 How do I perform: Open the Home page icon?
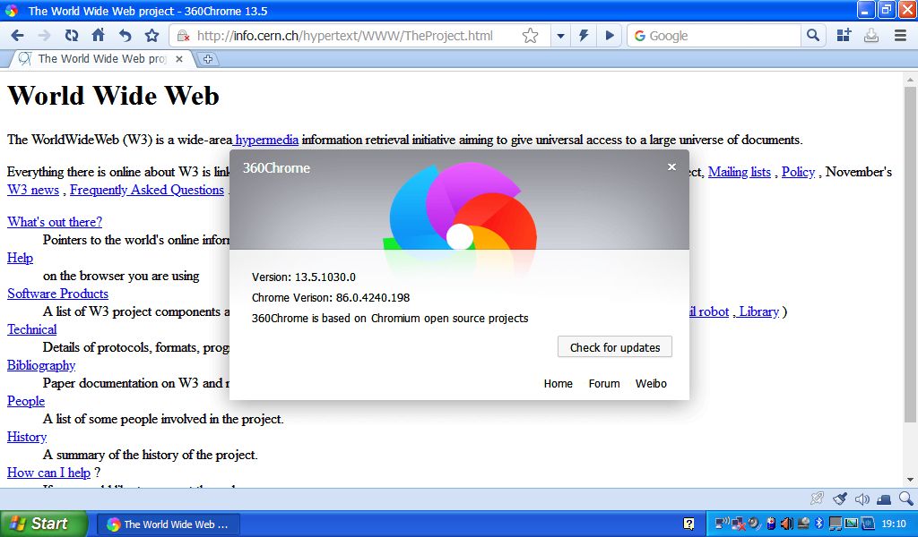tap(99, 35)
